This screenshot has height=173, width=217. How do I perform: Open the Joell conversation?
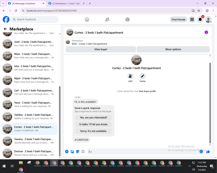point(29,44)
